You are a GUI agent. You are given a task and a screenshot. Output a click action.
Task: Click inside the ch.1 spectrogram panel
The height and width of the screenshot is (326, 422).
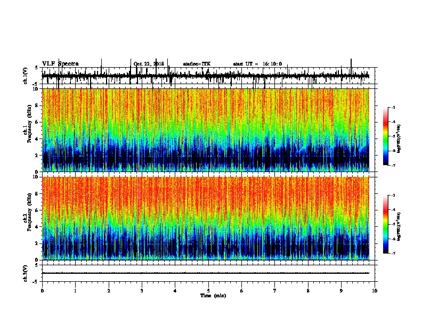point(206,130)
